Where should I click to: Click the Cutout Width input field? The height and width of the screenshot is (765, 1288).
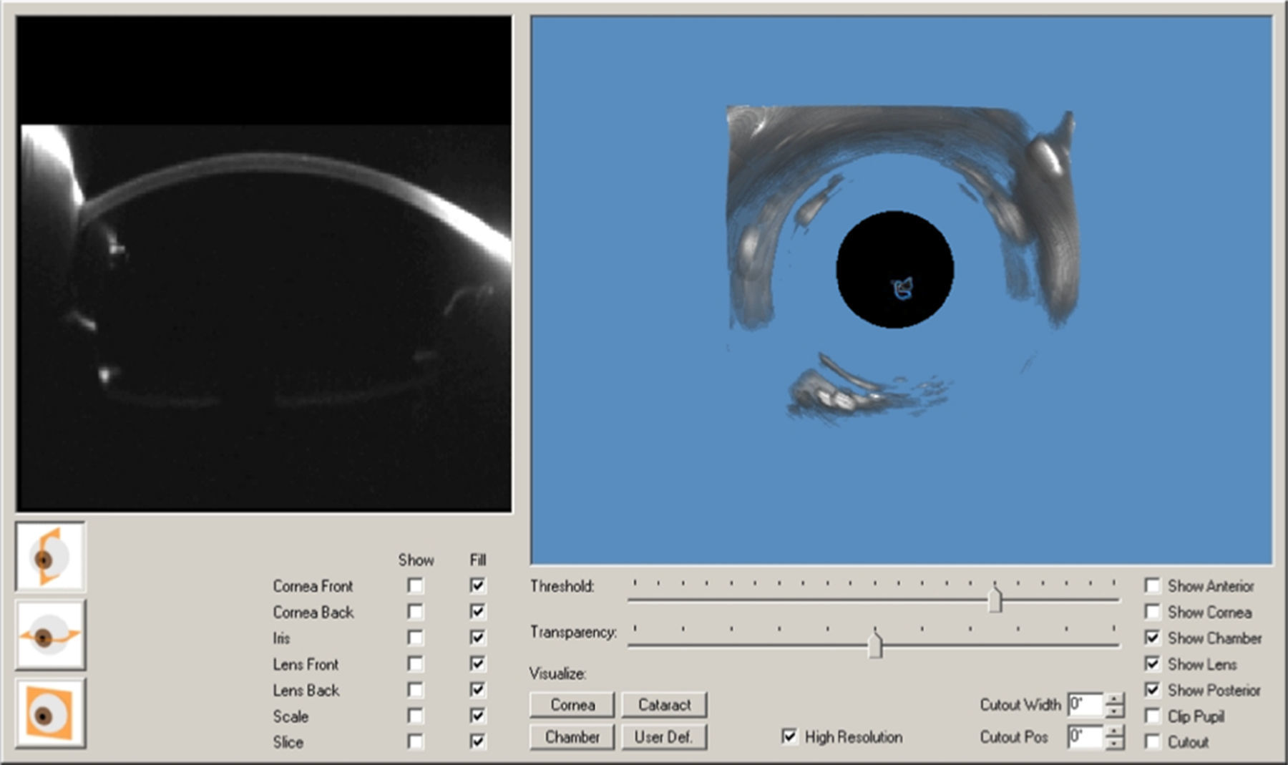coord(1085,705)
